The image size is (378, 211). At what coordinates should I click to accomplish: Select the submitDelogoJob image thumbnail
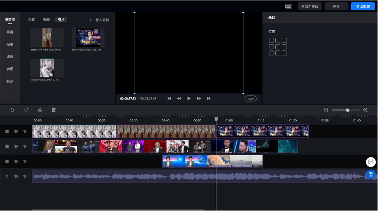pos(88,37)
